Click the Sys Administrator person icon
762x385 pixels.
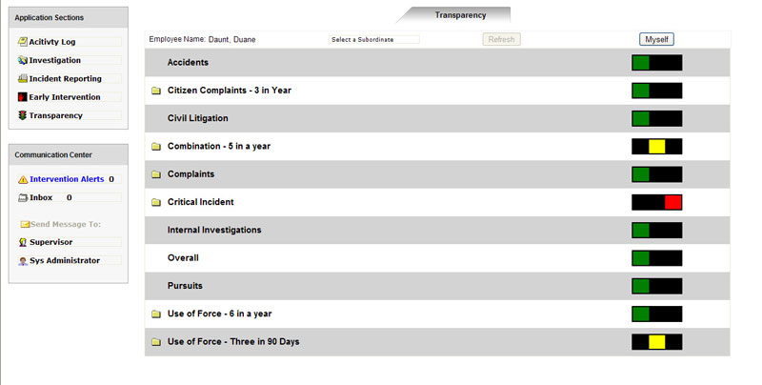23,260
